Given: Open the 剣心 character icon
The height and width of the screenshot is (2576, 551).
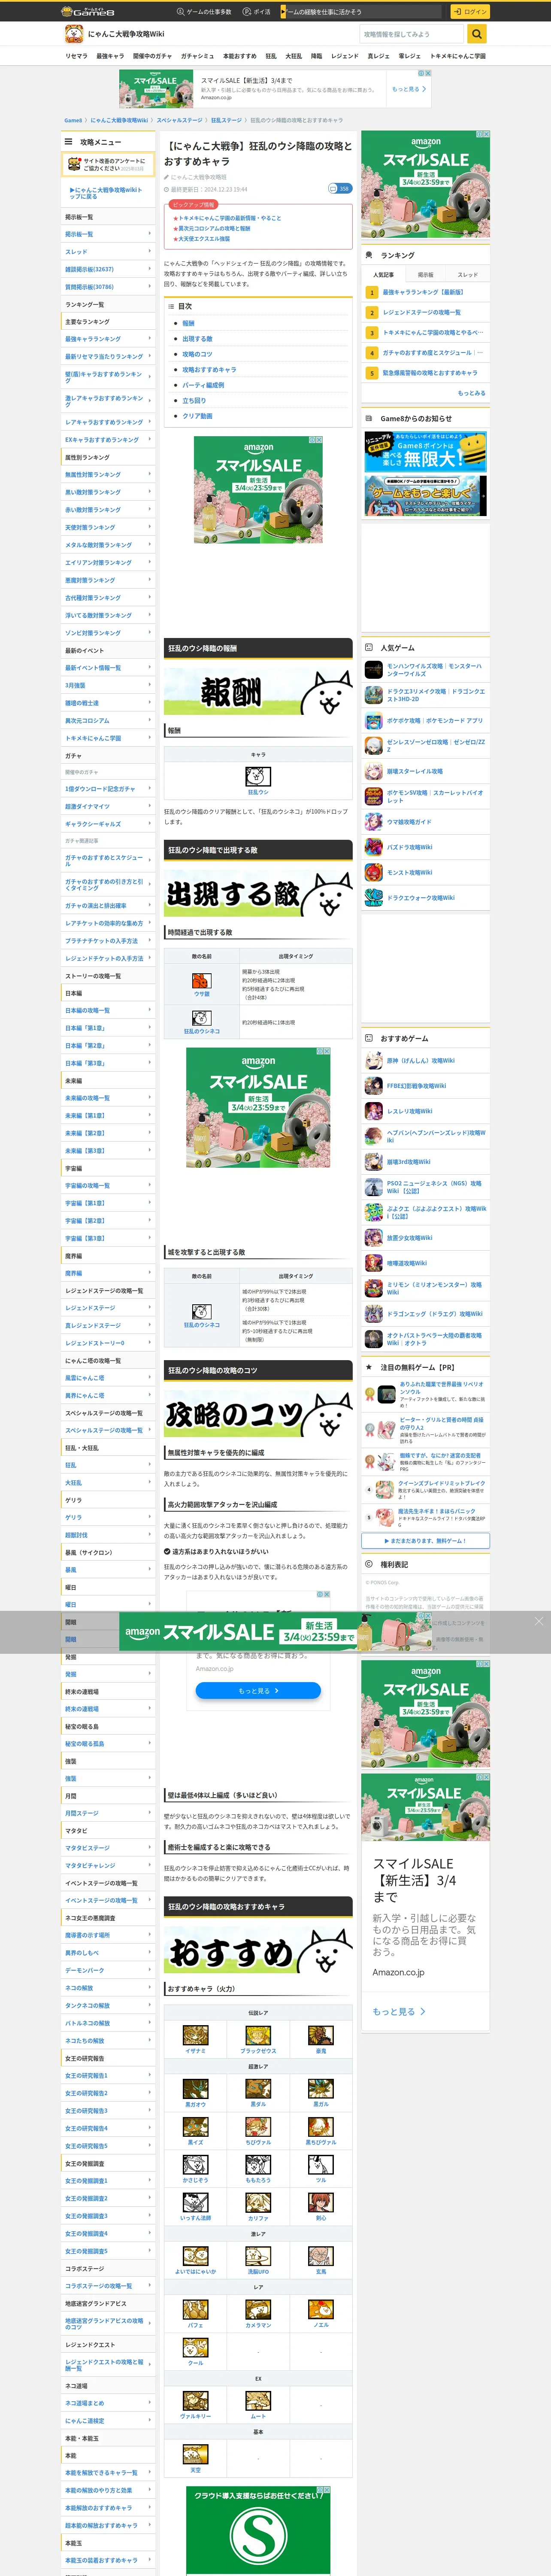Looking at the screenshot, I should pos(320,2202).
